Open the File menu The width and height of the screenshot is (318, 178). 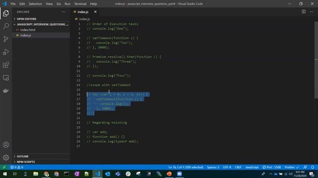click(13, 3)
